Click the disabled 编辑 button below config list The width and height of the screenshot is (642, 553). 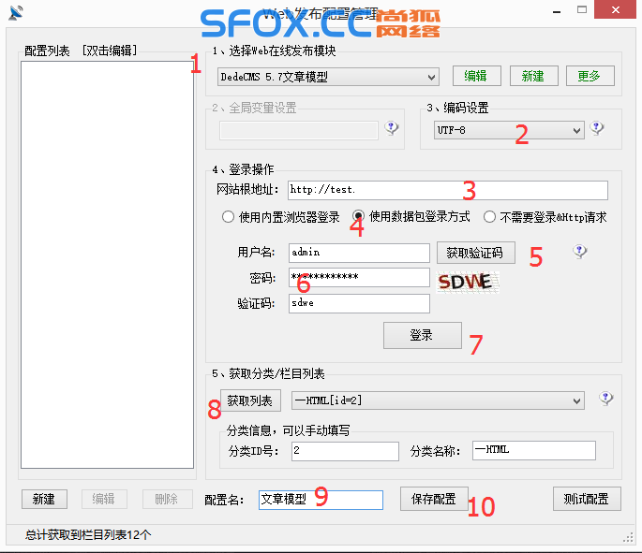pos(104,499)
